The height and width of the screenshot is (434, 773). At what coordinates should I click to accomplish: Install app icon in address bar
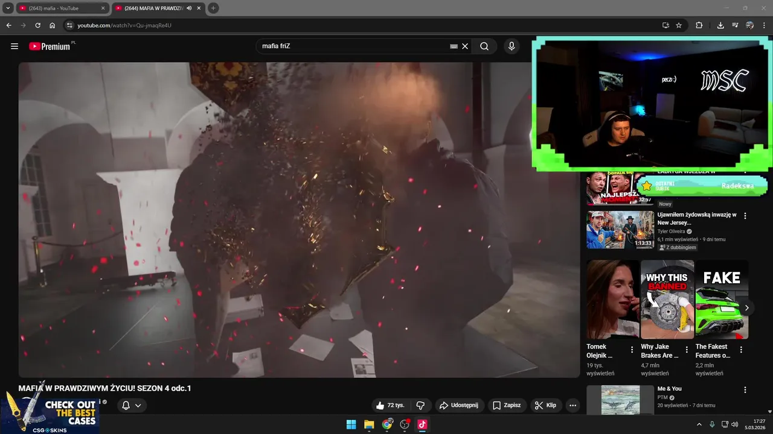tap(666, 25)
